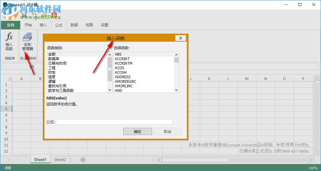Click category list scroll-up arrow
321x171 pixels.
click(110, 55)
